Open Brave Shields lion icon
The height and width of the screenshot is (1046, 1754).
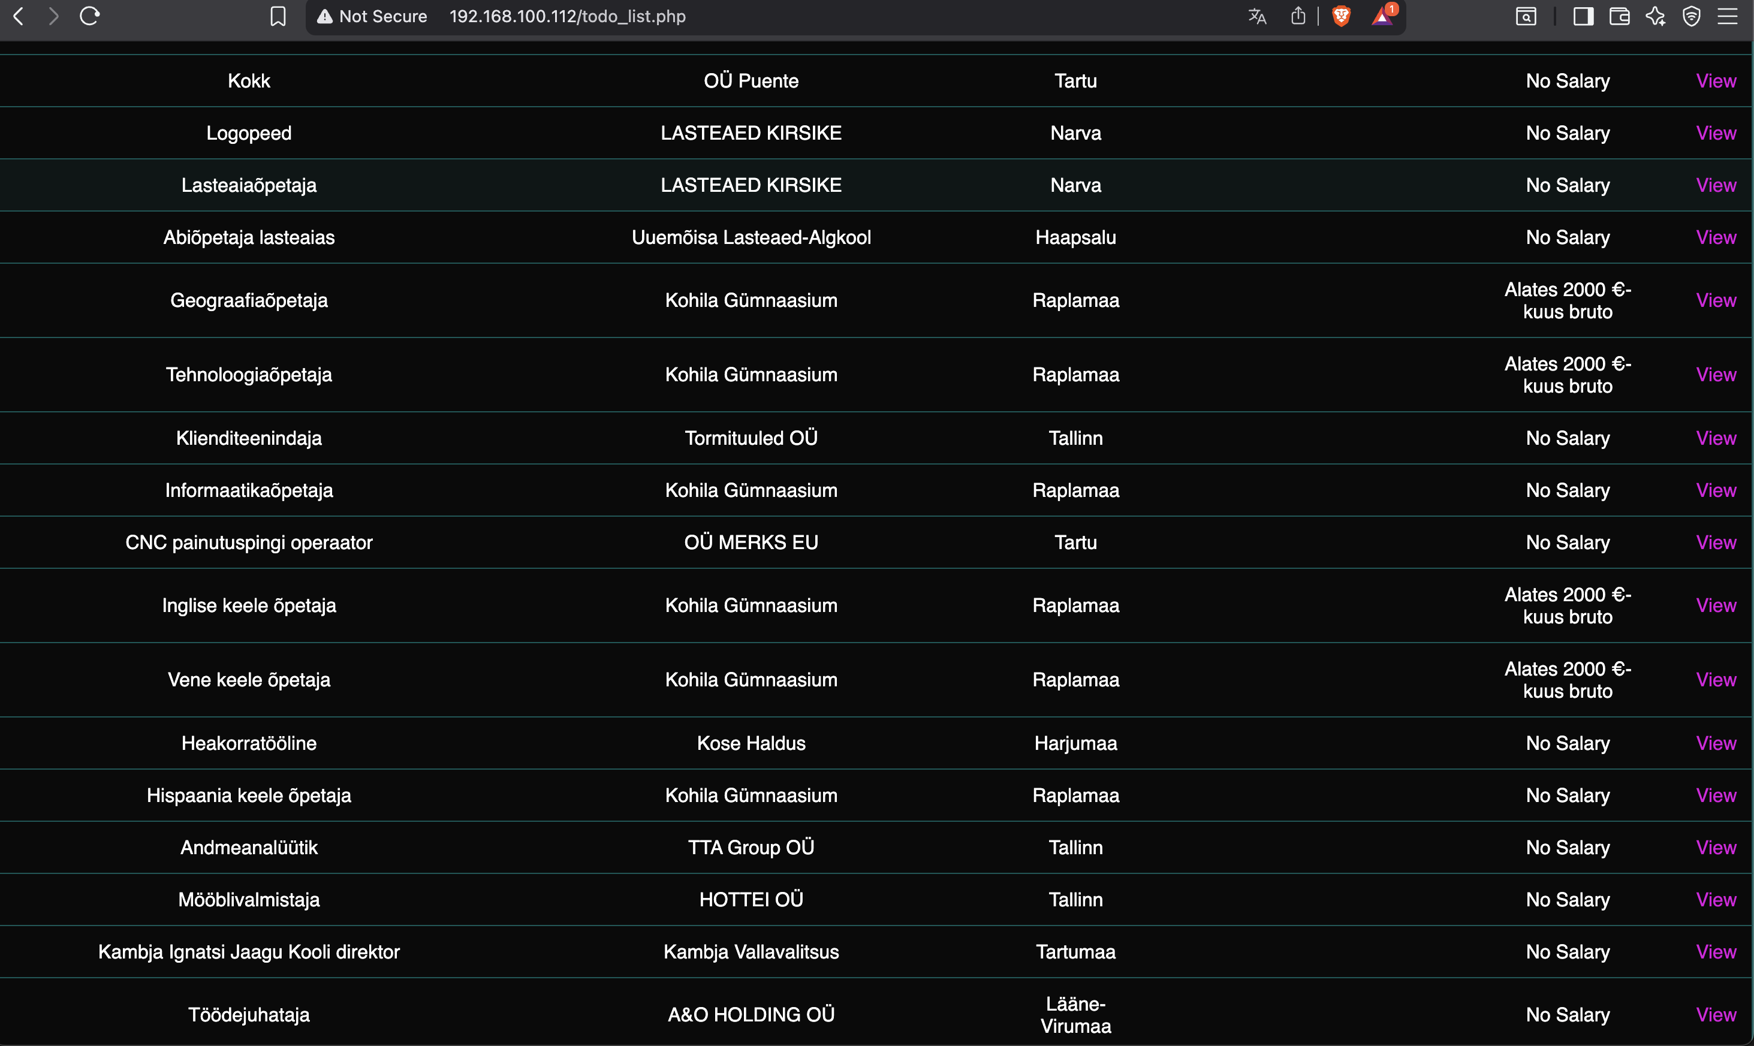[1341, 16]
